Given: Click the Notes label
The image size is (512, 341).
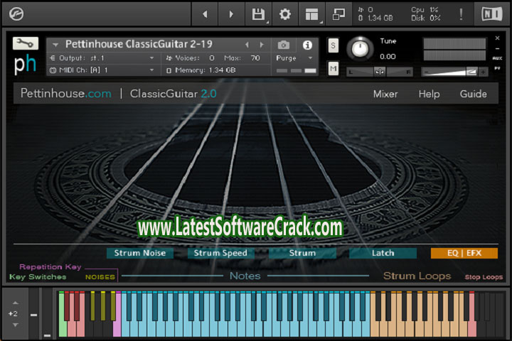Looking at the screenshot, I should pos(245,276).
